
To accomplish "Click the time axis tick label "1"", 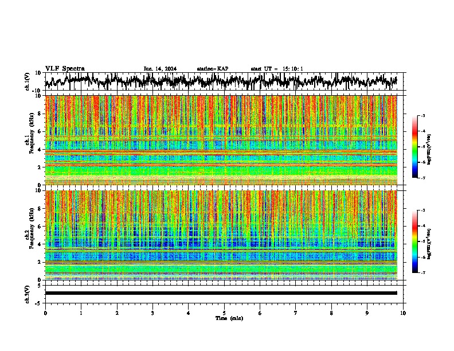I will pos(81,313).
